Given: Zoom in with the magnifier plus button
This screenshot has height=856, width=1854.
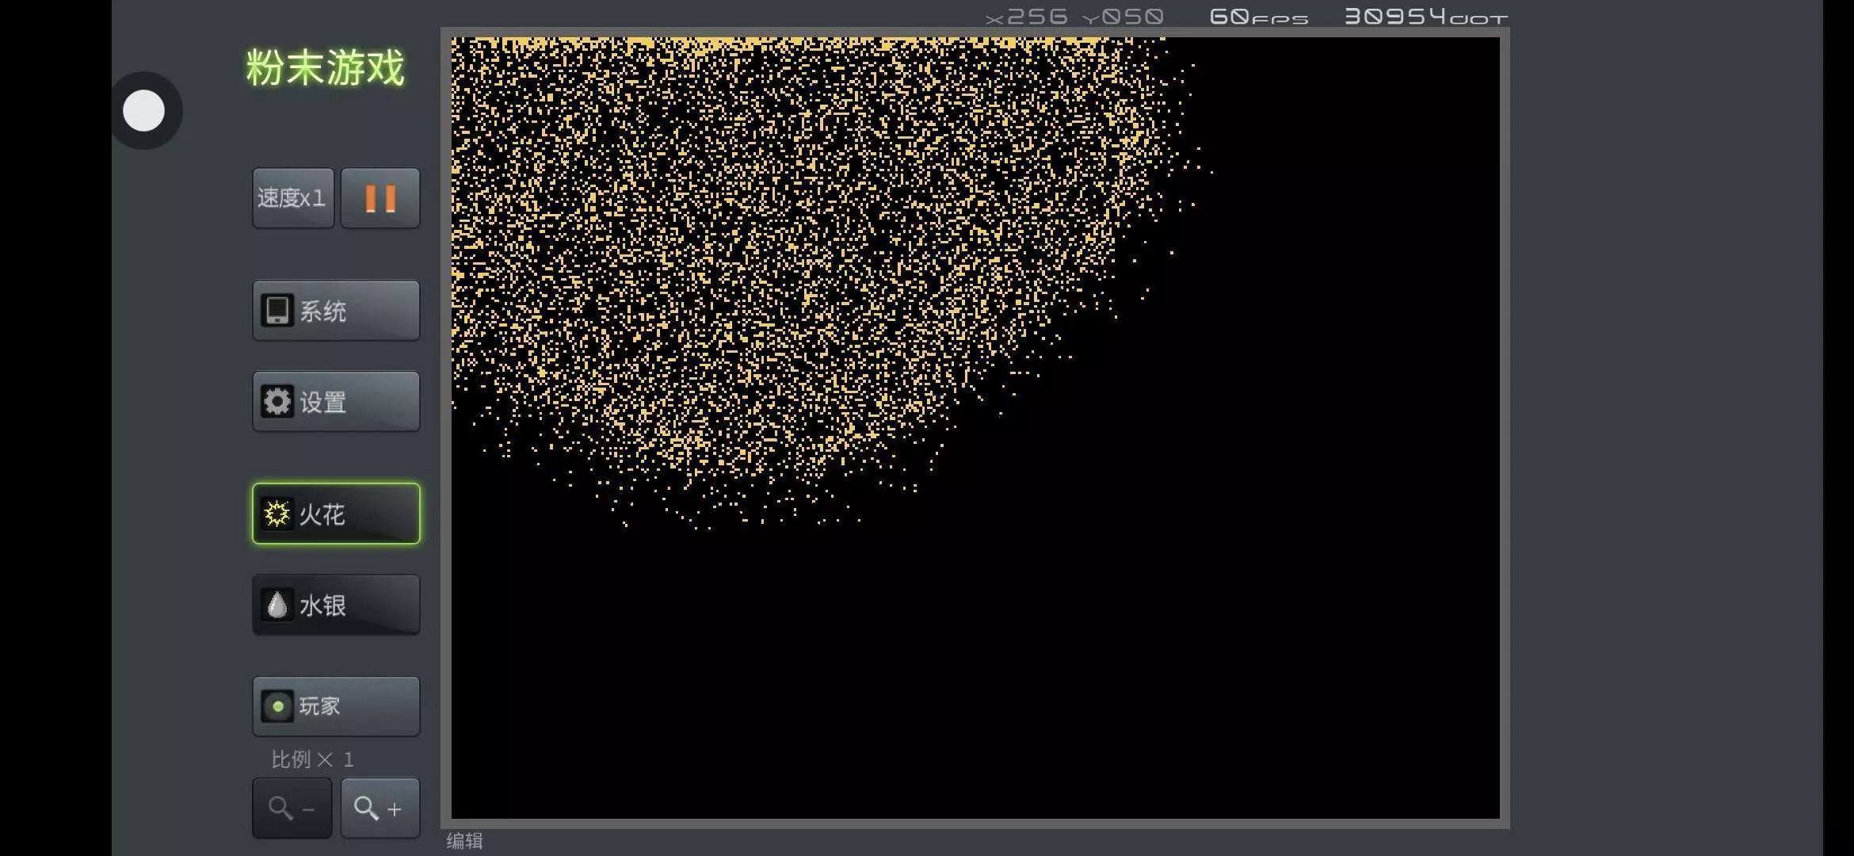Looking at the screenshot, I should coord(380,808).
